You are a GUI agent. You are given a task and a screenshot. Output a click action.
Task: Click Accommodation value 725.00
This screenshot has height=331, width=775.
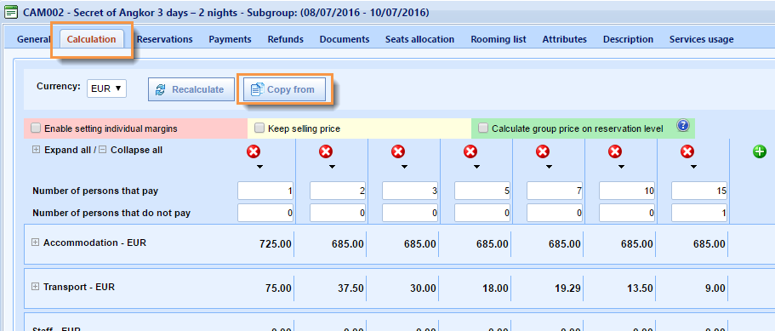point(276,244)
